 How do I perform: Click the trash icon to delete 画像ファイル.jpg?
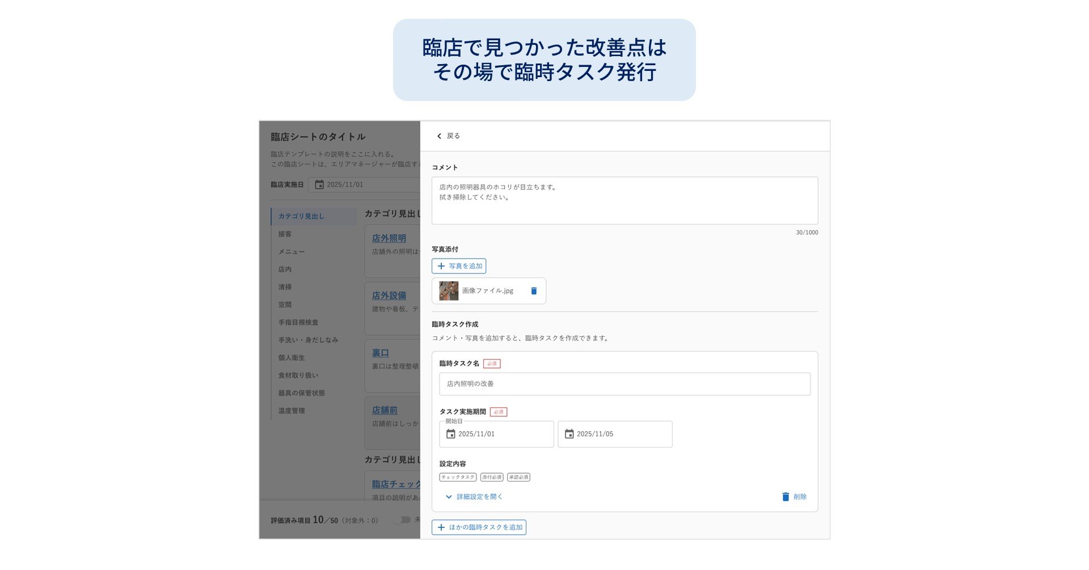(x=533, y=290)
